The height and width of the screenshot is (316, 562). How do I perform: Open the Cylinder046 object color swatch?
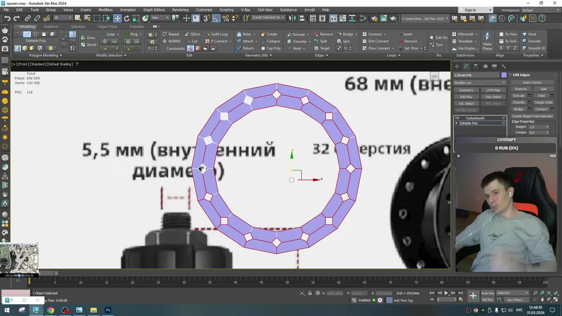click(x=504, y=75)
